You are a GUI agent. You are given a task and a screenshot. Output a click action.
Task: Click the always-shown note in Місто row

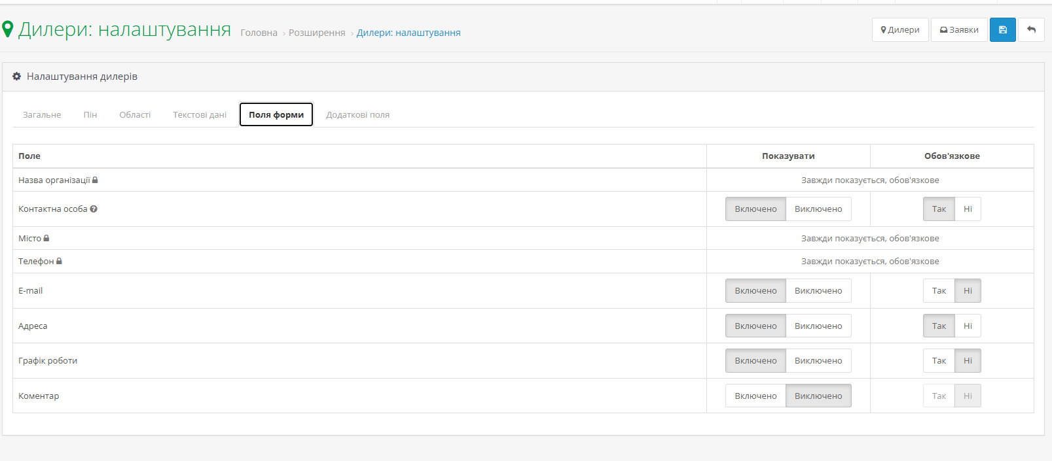870,238
